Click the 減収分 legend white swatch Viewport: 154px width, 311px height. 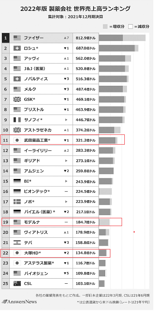130,27
